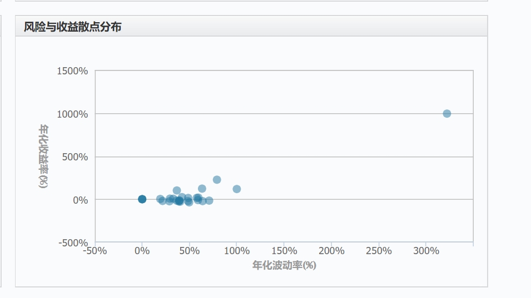Click the 年化收益率(%) y-axis title
The width and height of the screenshot is (531, 298).
(x=43, y=156)
